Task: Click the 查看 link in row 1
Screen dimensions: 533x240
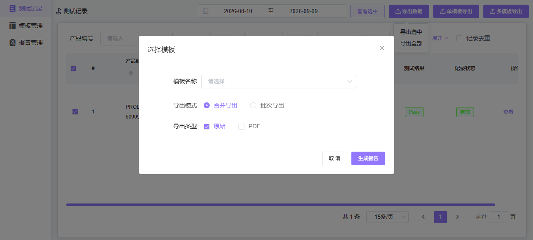Action: pos(508,112)
